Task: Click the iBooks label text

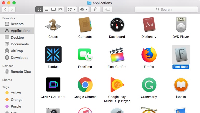Action: click(181, 97)
